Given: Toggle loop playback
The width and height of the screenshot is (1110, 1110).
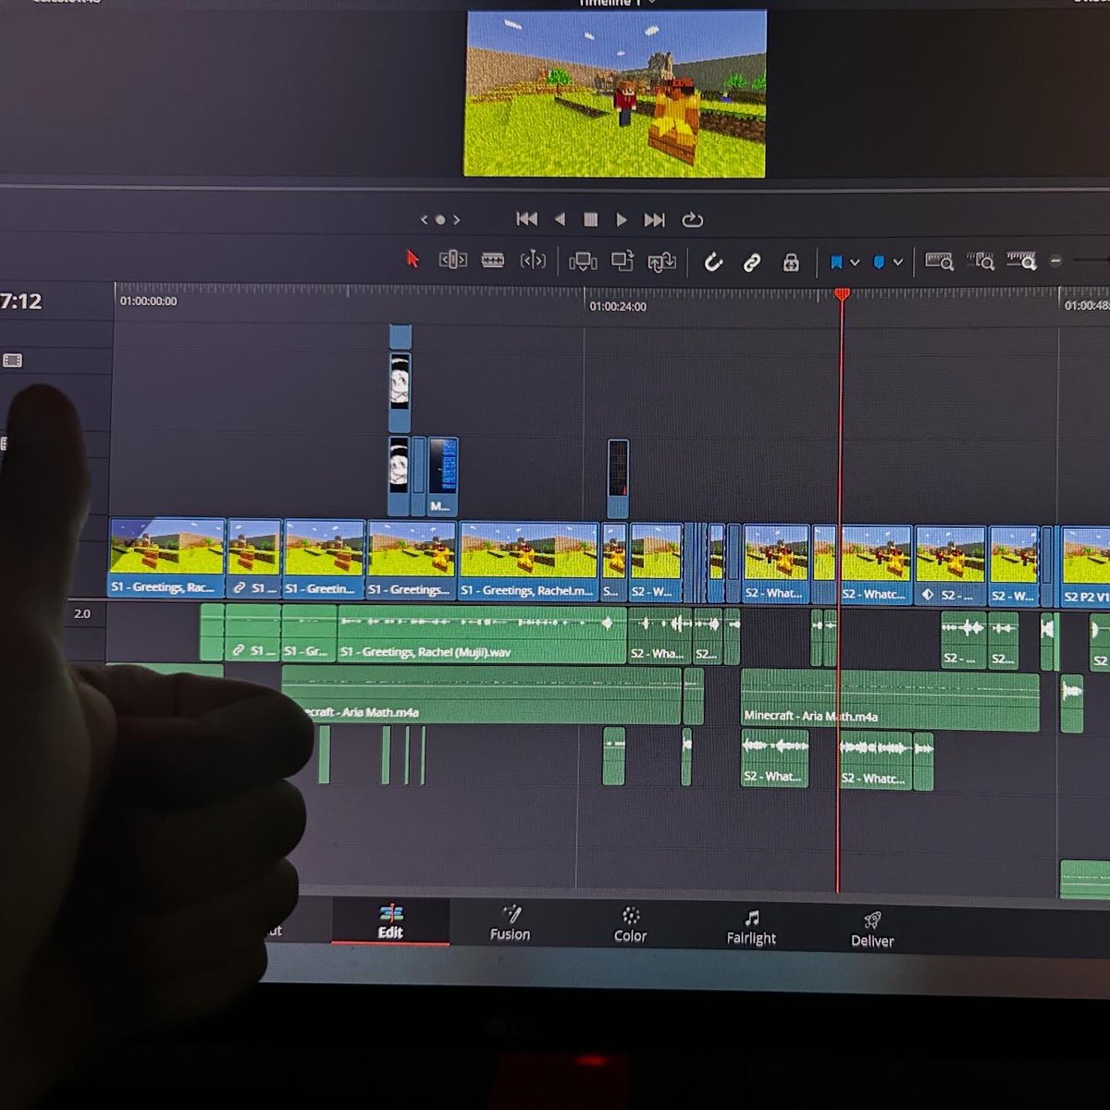Looking at the screenshot, I should click(x=693, y=219).
